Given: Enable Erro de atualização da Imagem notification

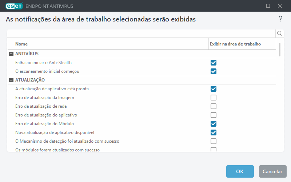Looking at the screenshot, I should (214, 98).
